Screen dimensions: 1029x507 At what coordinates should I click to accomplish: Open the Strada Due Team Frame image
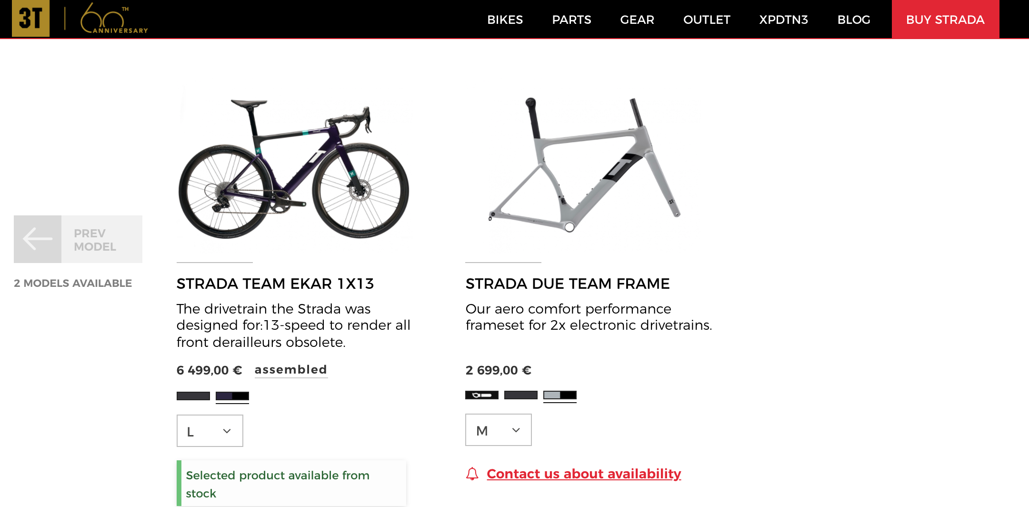[x=583, y=164]
